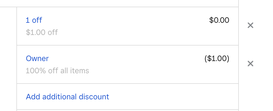
Task: Click the $0.00 discount amount
Action: (219, 20)
